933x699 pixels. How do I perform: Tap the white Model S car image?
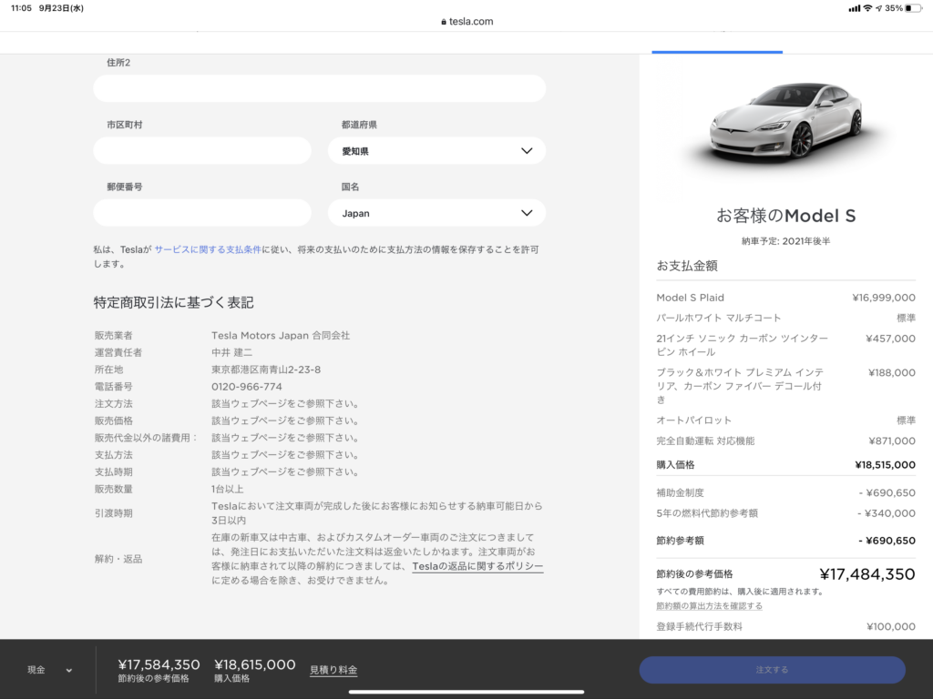[x=785, y=122]
